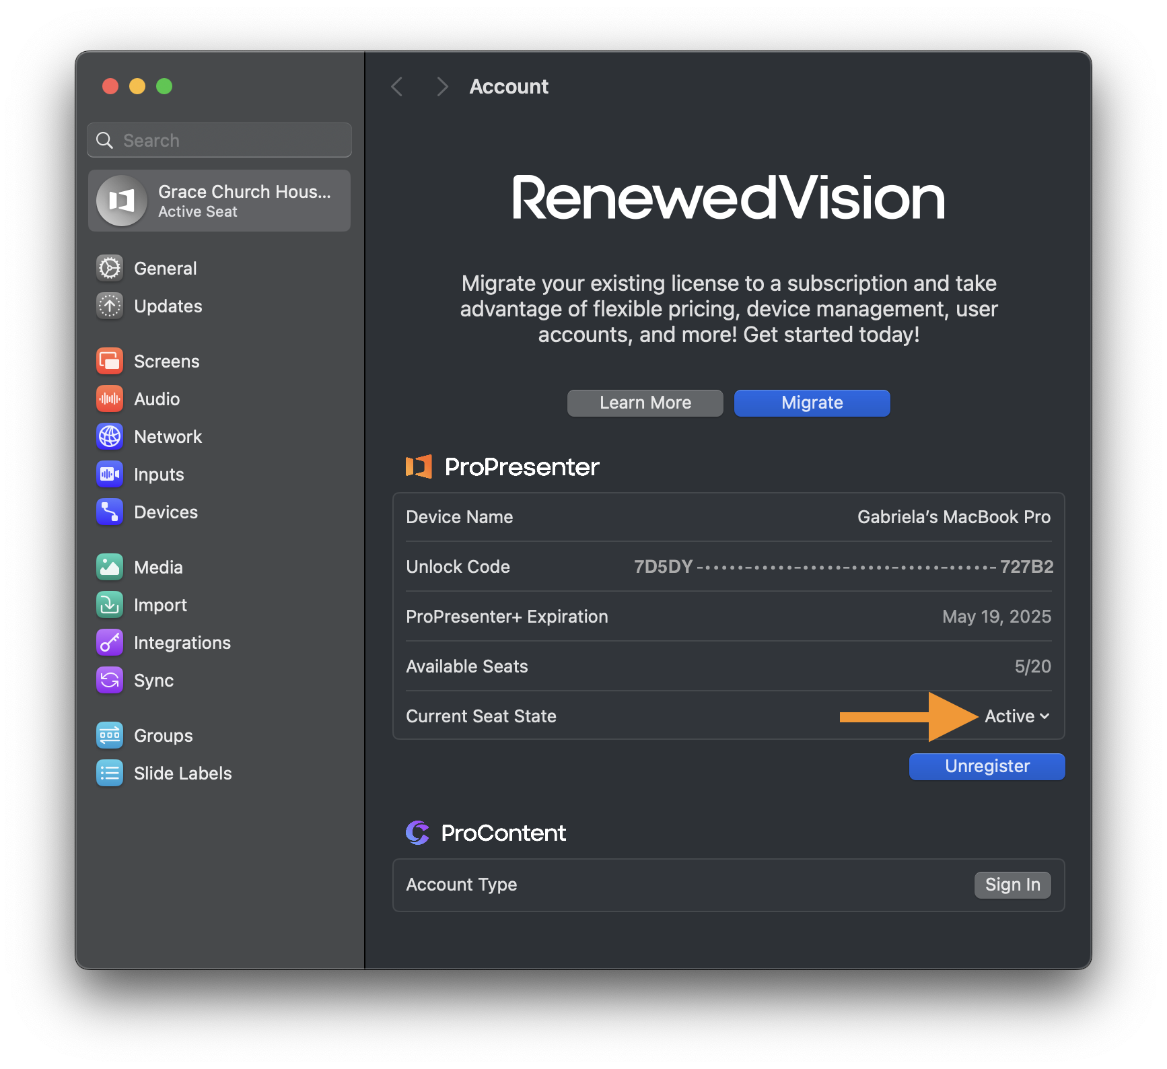The image size is (1167, 1069).
Task: Open the Devices section label
Action: 166,512
